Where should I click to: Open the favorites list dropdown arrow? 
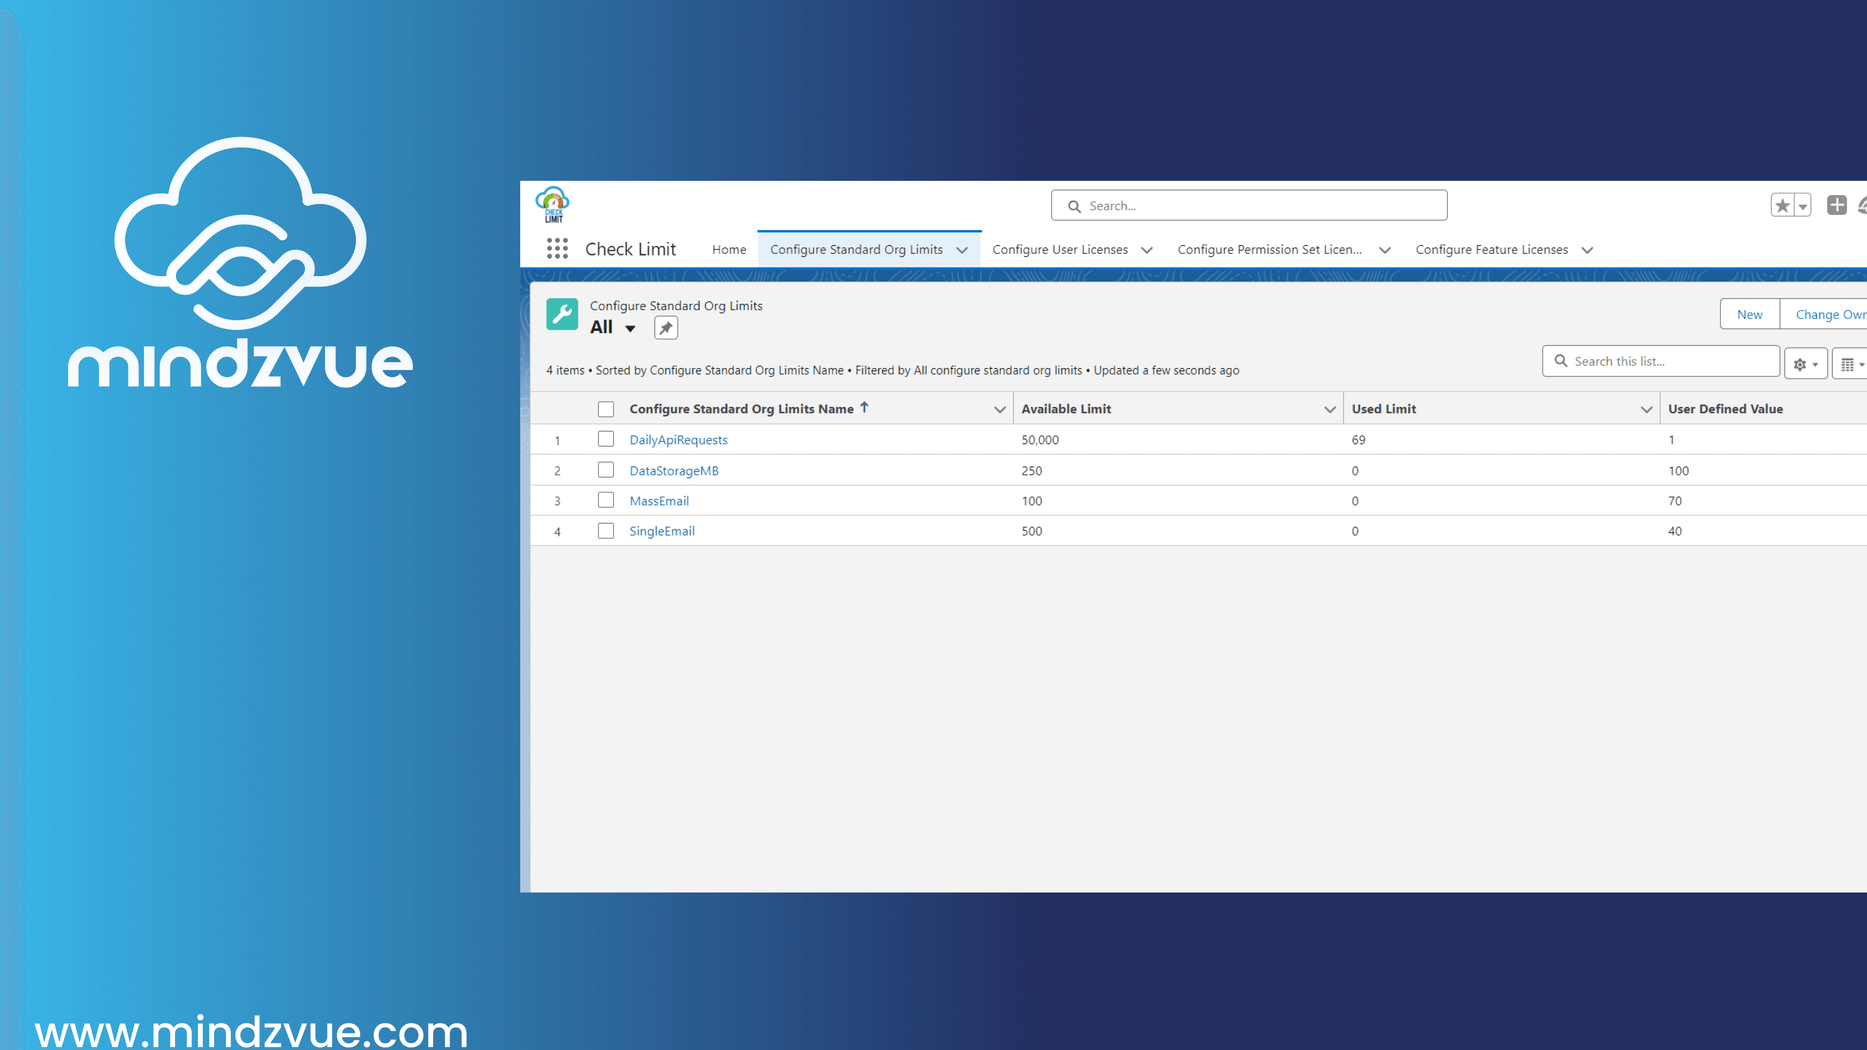(1802, 206)
